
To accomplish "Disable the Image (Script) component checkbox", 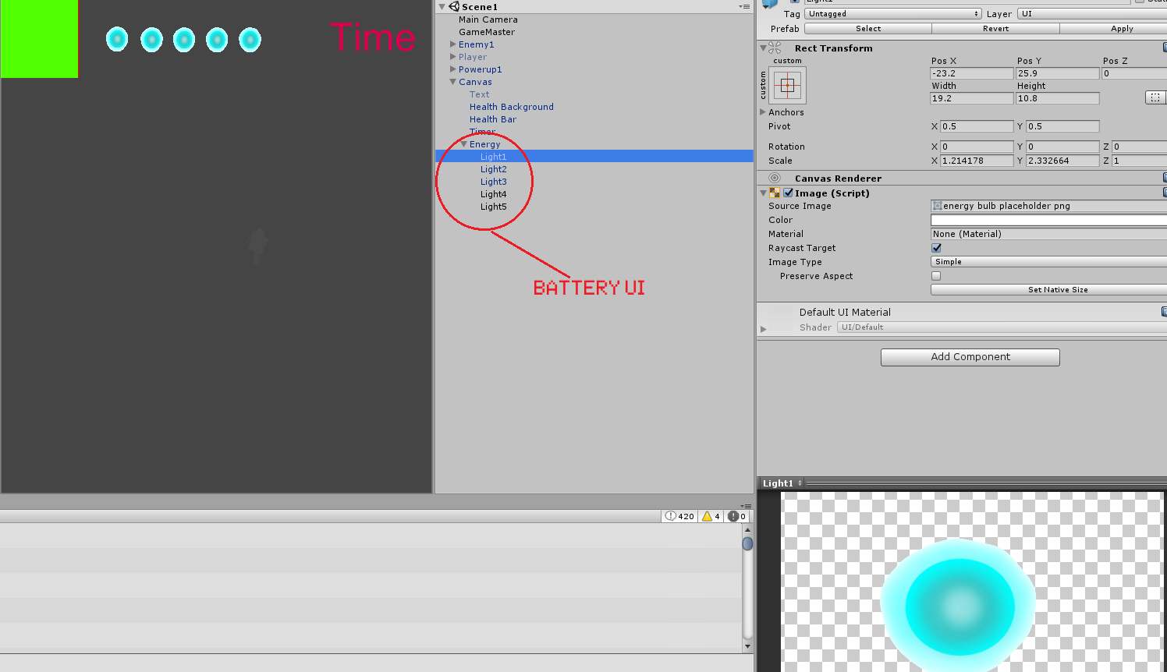I will pyautogui.click(x=788, y=193).
